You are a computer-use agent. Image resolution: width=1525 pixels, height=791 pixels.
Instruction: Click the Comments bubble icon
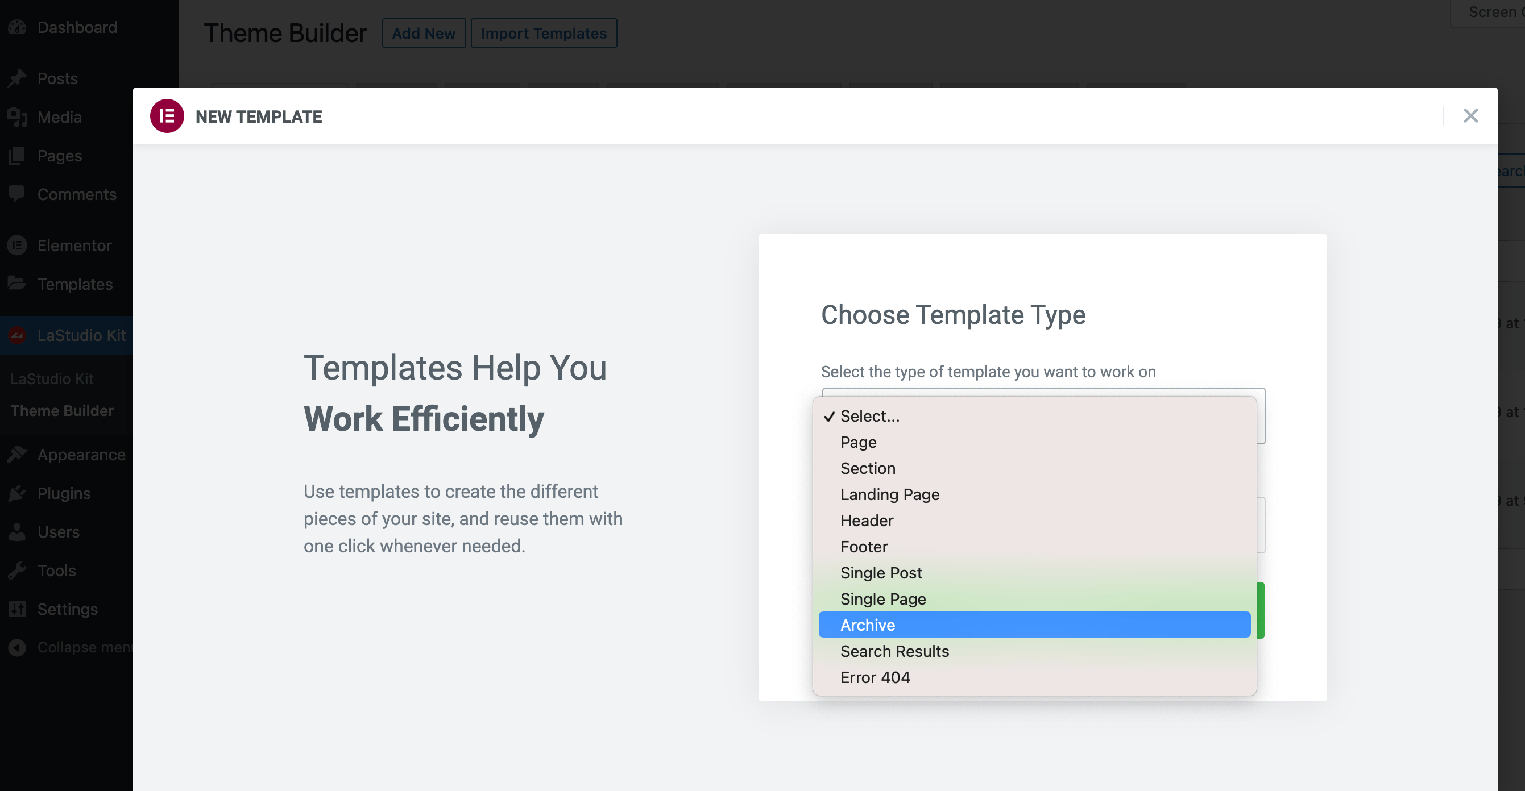point(17,194)
